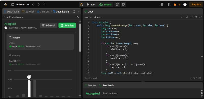Click the bookmark icon in editor toolbar
The width and height of the screenshot is (204, 99).
tap(187, 17)
